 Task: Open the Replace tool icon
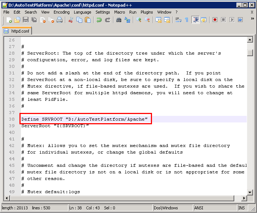coord(127,20)
